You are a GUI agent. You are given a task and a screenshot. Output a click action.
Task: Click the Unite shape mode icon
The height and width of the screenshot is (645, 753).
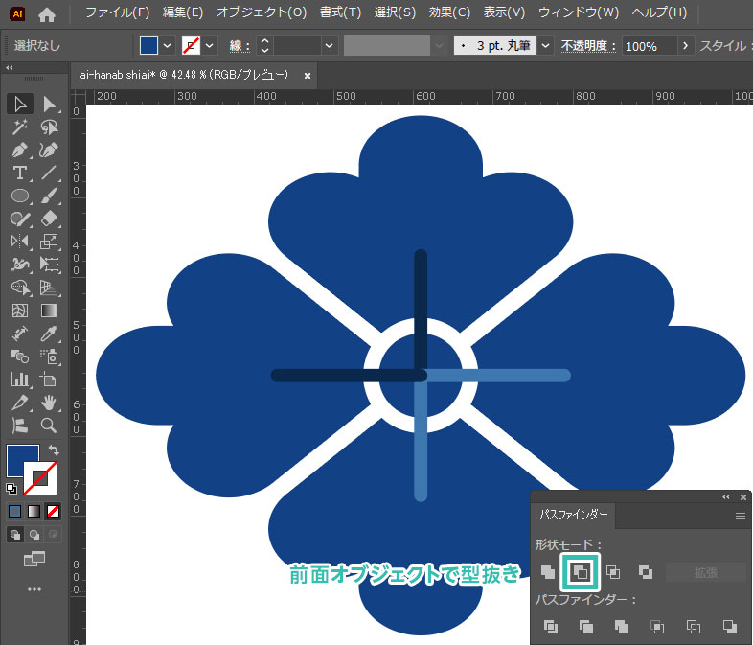click(x=547, y=572)
